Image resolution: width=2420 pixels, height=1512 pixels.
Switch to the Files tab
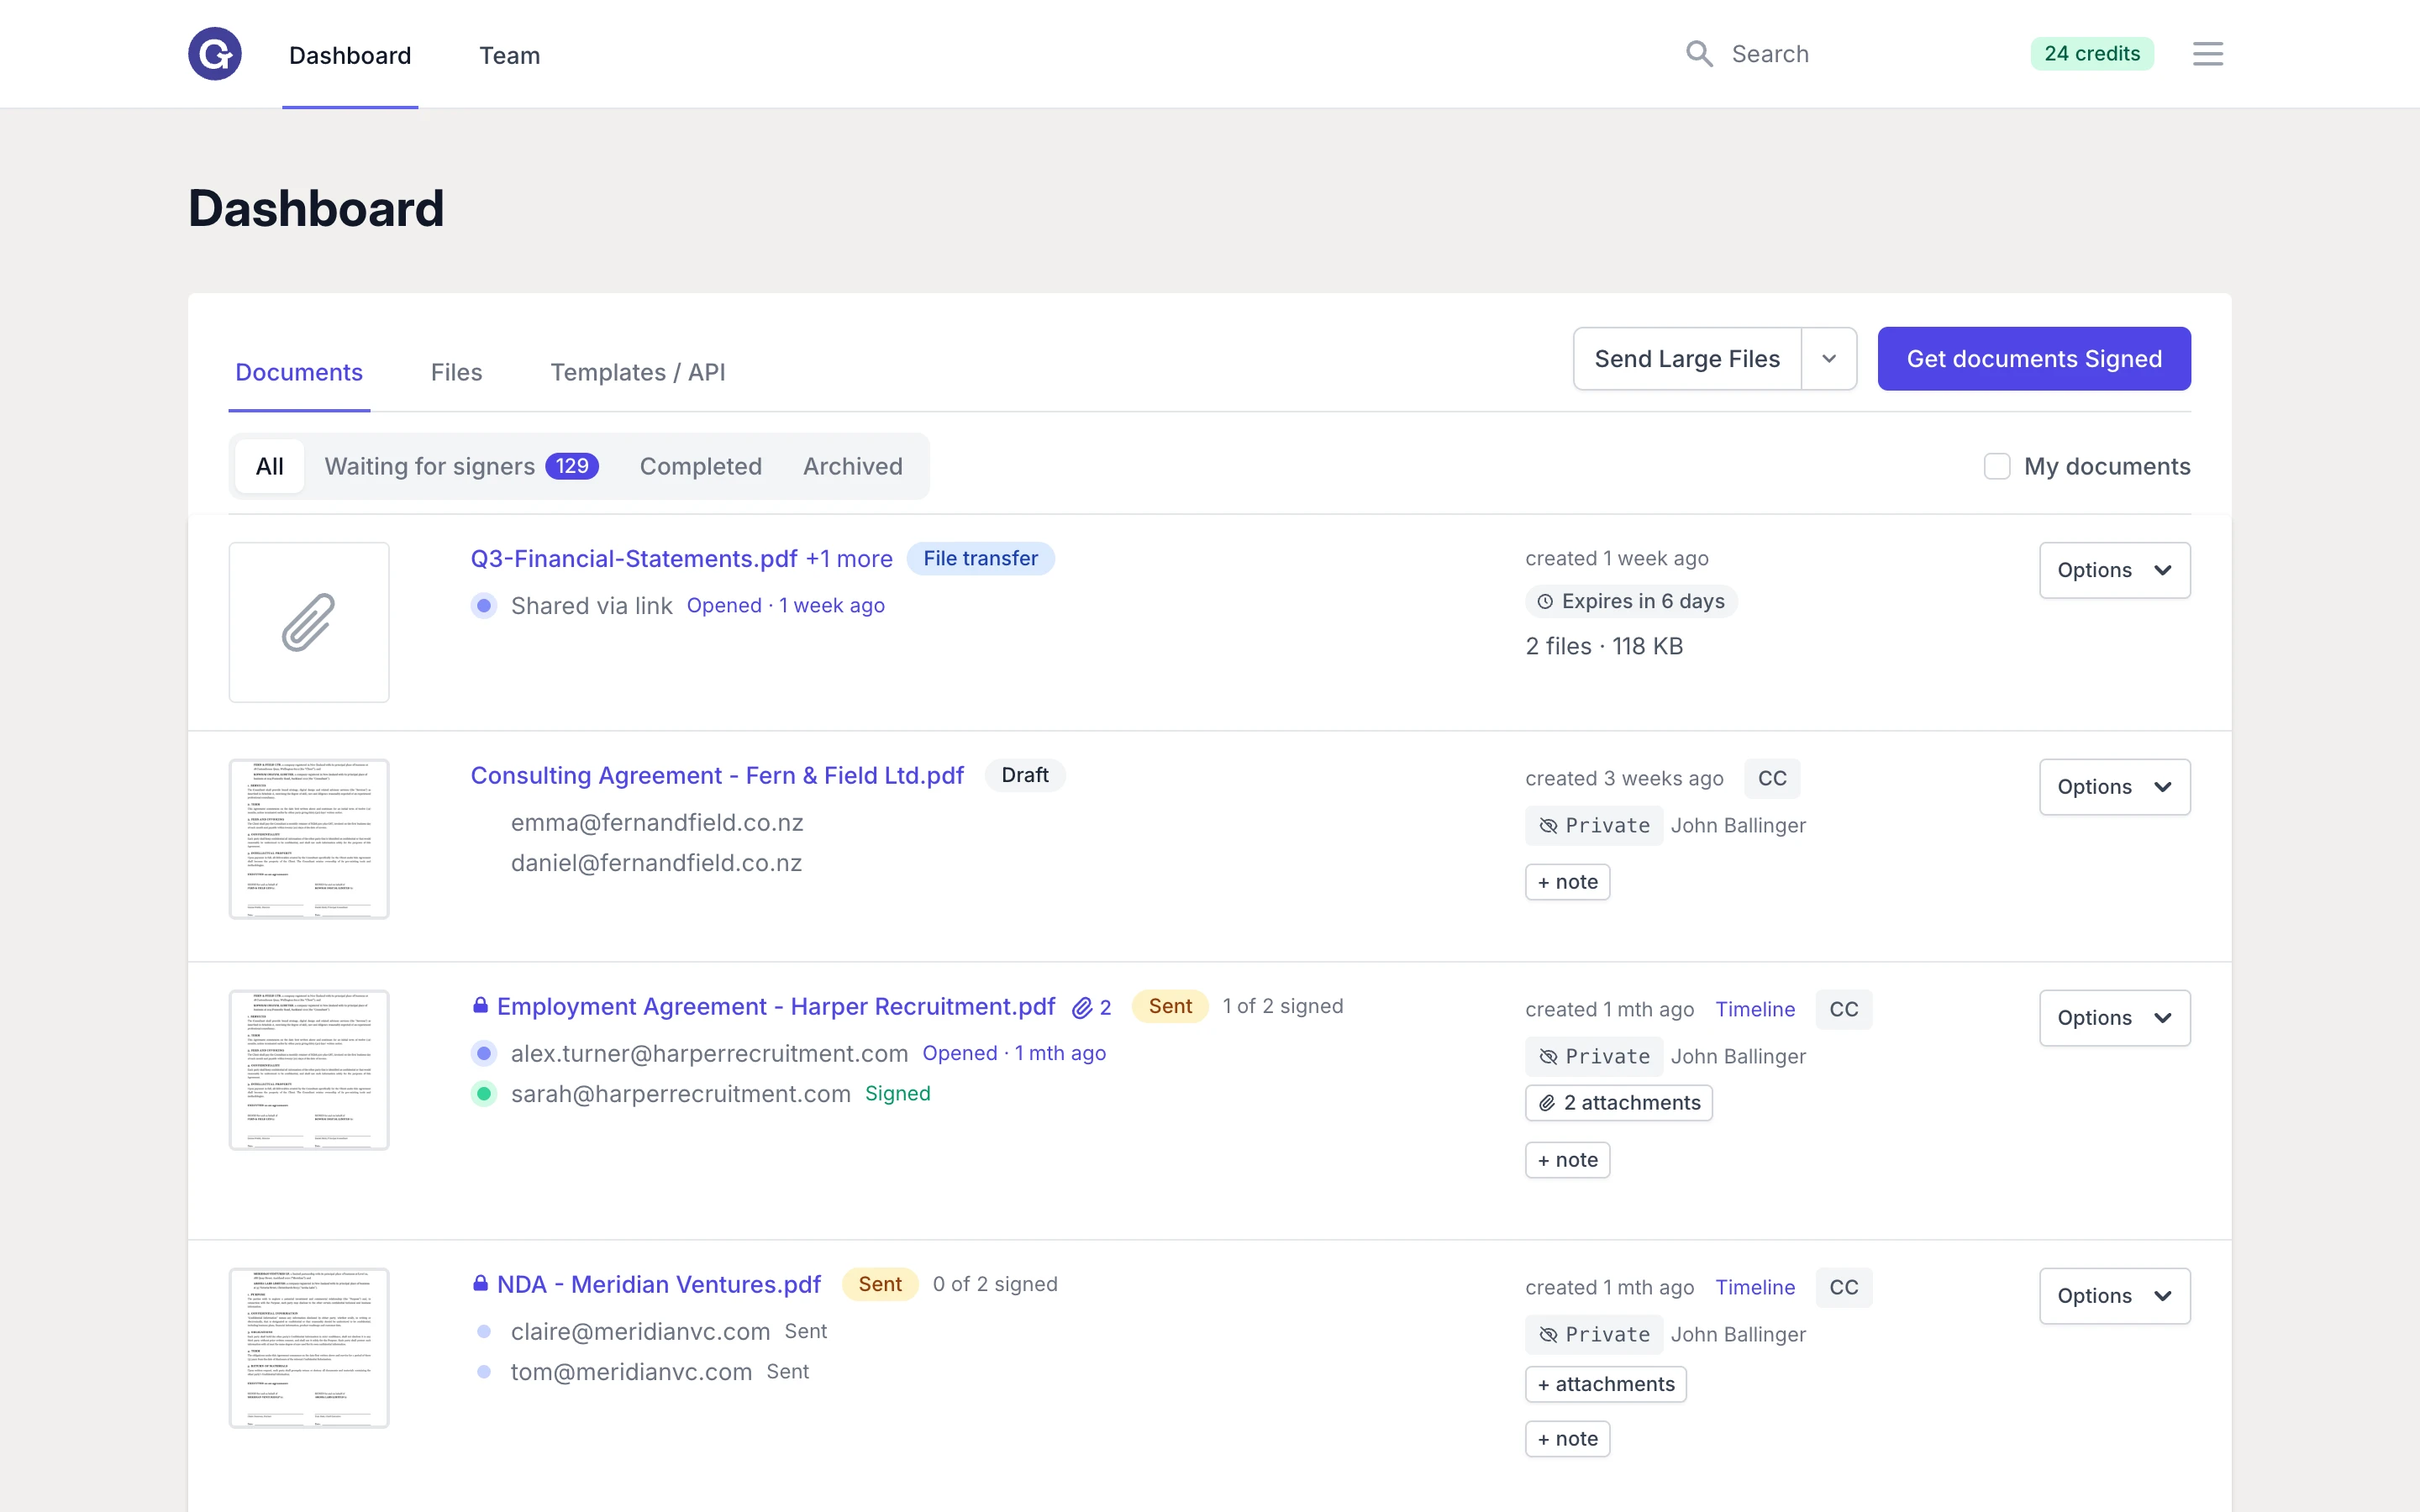(x=456, y=372)
